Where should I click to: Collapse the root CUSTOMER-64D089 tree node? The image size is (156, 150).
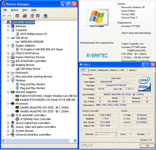pyautogui.click(x=3, y=22)
